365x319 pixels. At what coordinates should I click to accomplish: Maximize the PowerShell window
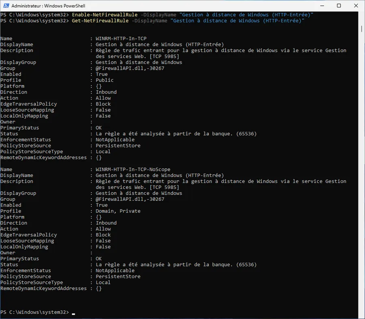point(339,6)
